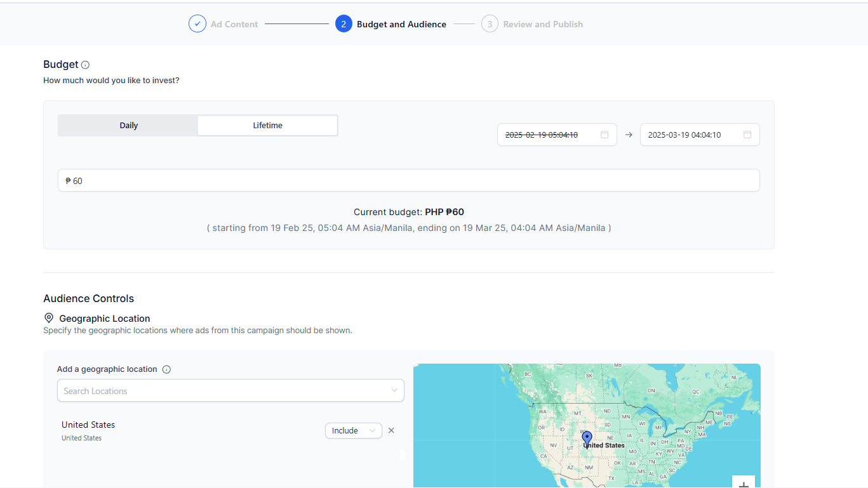Open the calendar icon in the start date field
Image resolution: width=868 pixels, height=488 pixels.
click(604, 135)
